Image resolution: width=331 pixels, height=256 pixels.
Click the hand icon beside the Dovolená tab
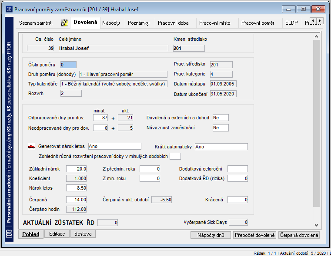coord(65,23)
